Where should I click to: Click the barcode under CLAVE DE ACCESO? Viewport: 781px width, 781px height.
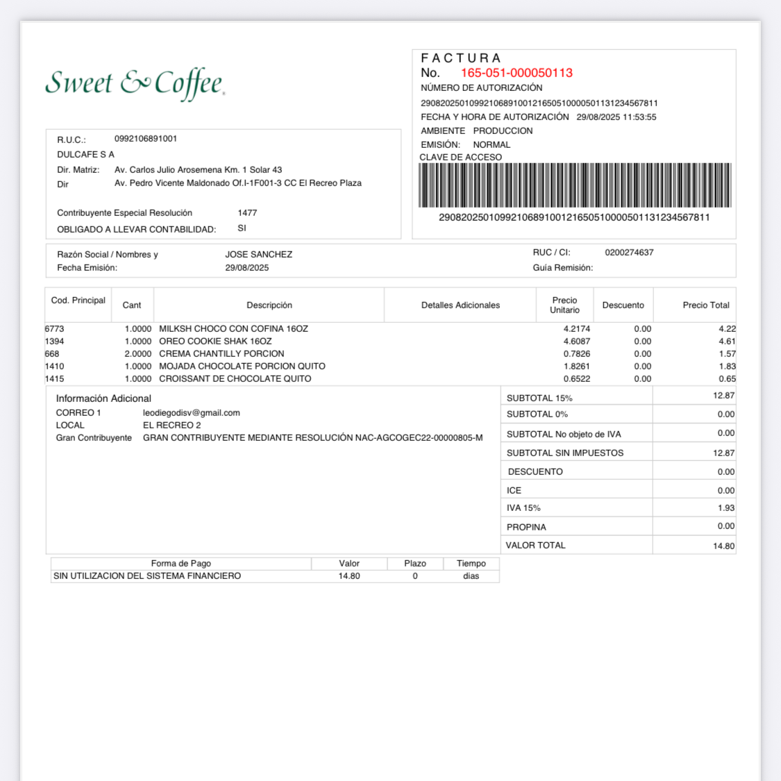575,185
